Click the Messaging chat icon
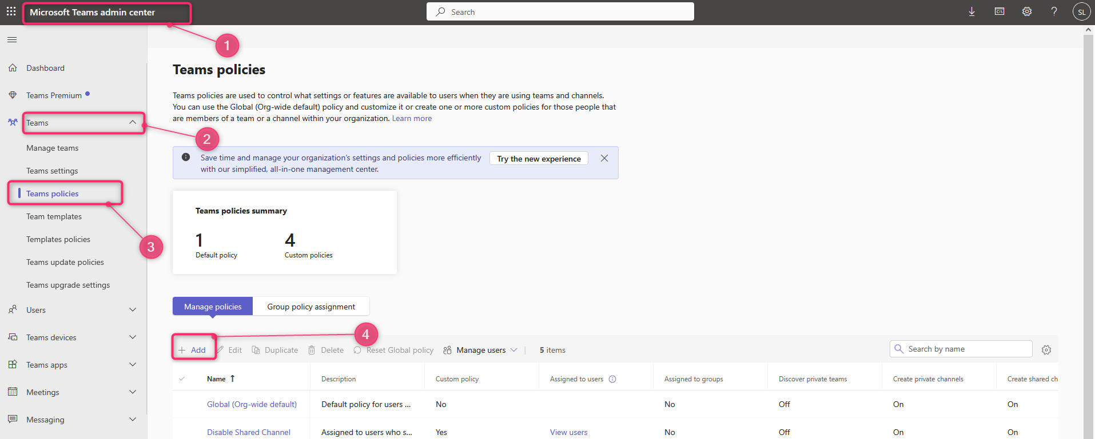Screen dimensions: 1095x439 (x=13, y=419)
